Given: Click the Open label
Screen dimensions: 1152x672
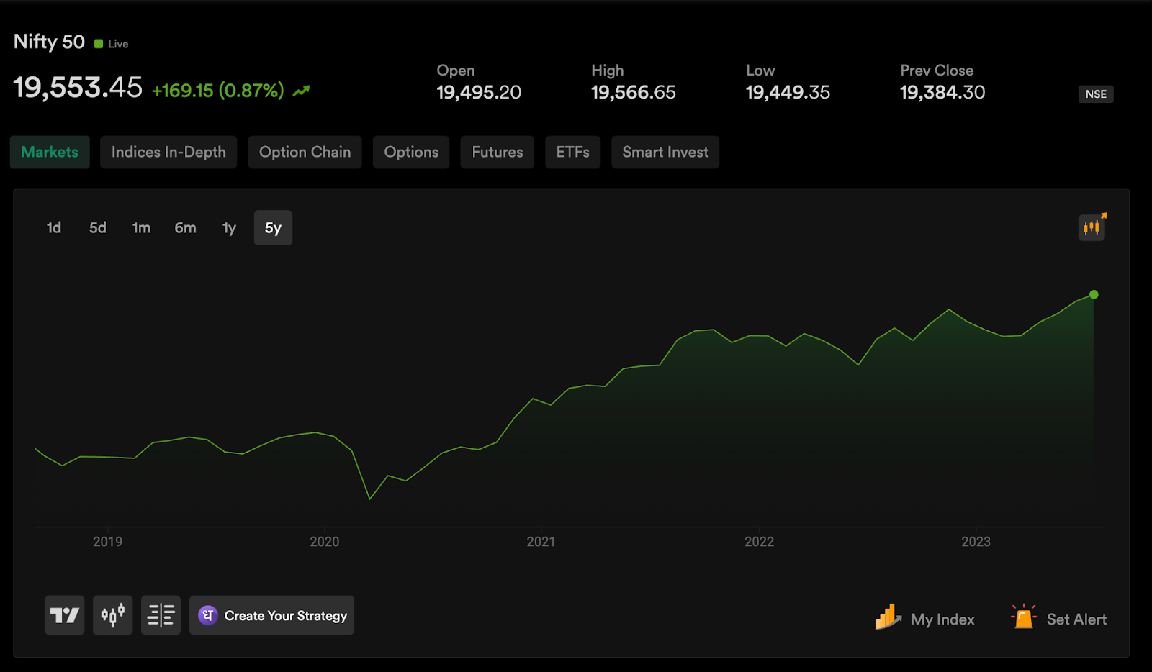Looking at the screenshot, I should [456, 71].
